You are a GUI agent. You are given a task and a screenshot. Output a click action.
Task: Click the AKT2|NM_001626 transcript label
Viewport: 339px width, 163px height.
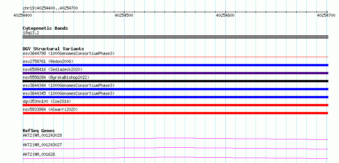pos(39,154)
